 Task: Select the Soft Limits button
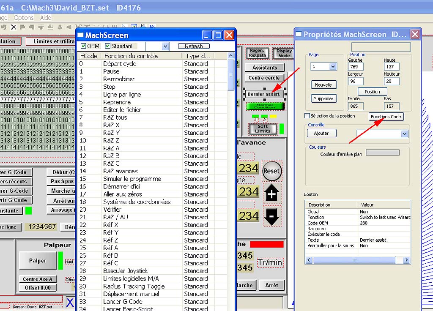click(263, 129)
